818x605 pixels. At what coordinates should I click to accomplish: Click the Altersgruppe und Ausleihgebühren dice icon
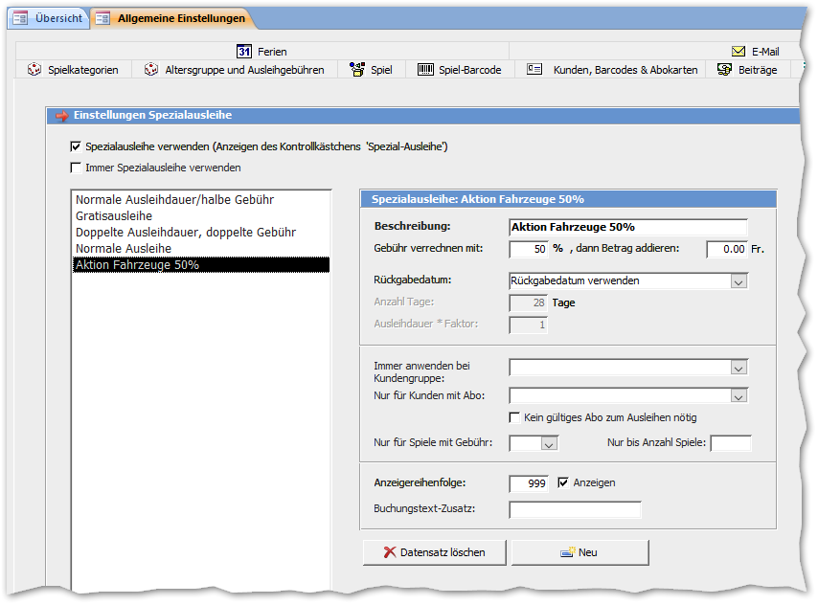pyautogui.click(x=151, y=69)
